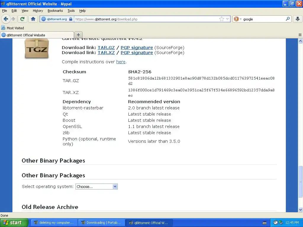Screen dimensions: 303x227
Task: Click the second system tray icon
Action: 281,223
